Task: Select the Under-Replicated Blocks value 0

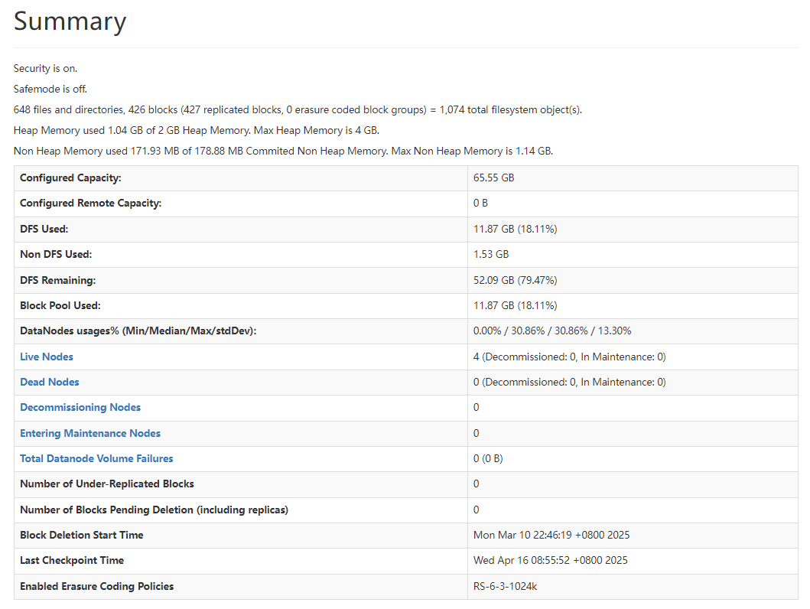Action: (477, 484)
